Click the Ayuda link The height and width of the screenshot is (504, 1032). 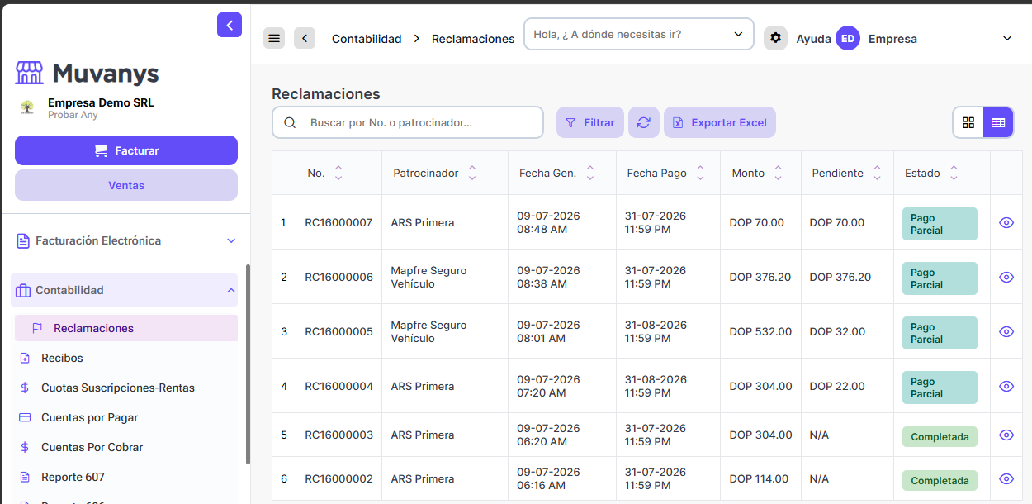(x=813, y=39)
